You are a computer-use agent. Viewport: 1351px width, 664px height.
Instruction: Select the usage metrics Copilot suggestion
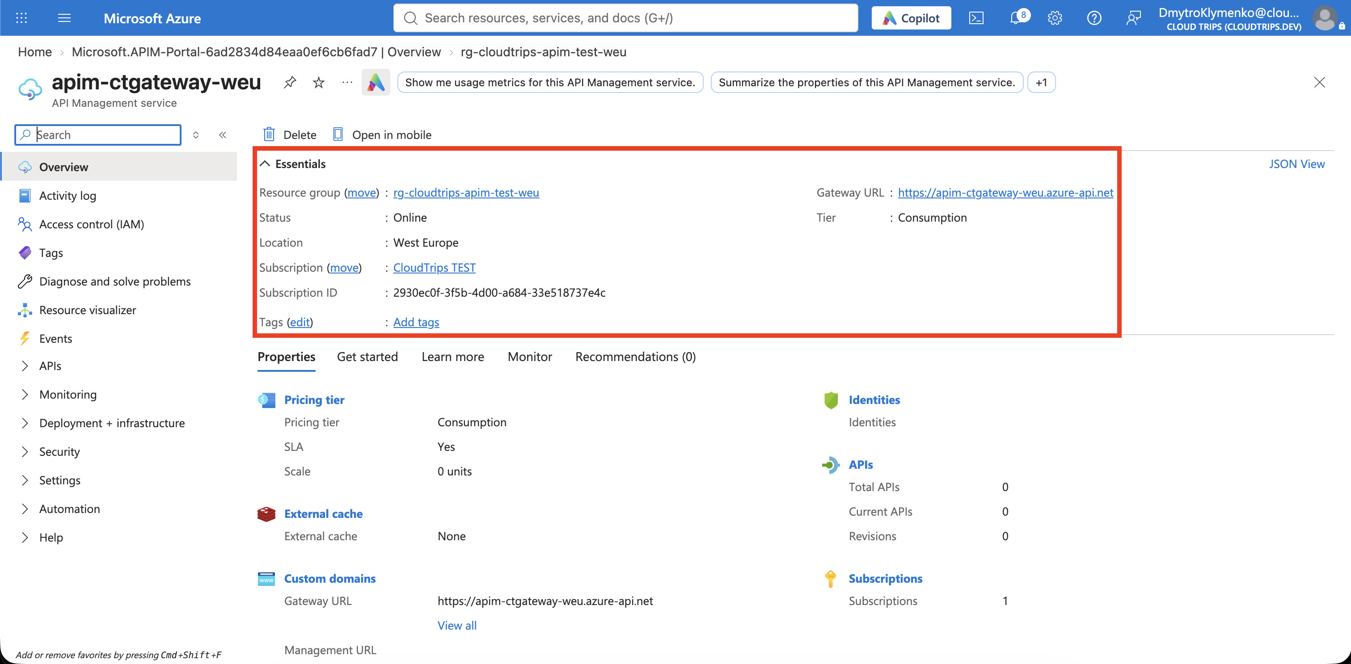coord(549,82)
